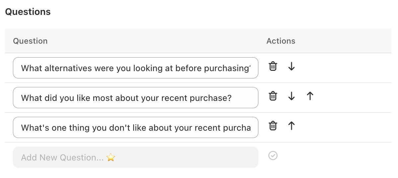Click the "Add New Question..." placeholder text
Viewport: 398px width, 178px height.
pyautogui.click(x=62, y=157)
